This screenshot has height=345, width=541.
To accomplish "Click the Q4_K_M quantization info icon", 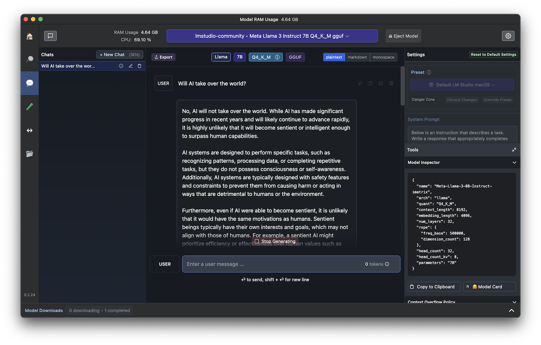I will coord(277,57).
